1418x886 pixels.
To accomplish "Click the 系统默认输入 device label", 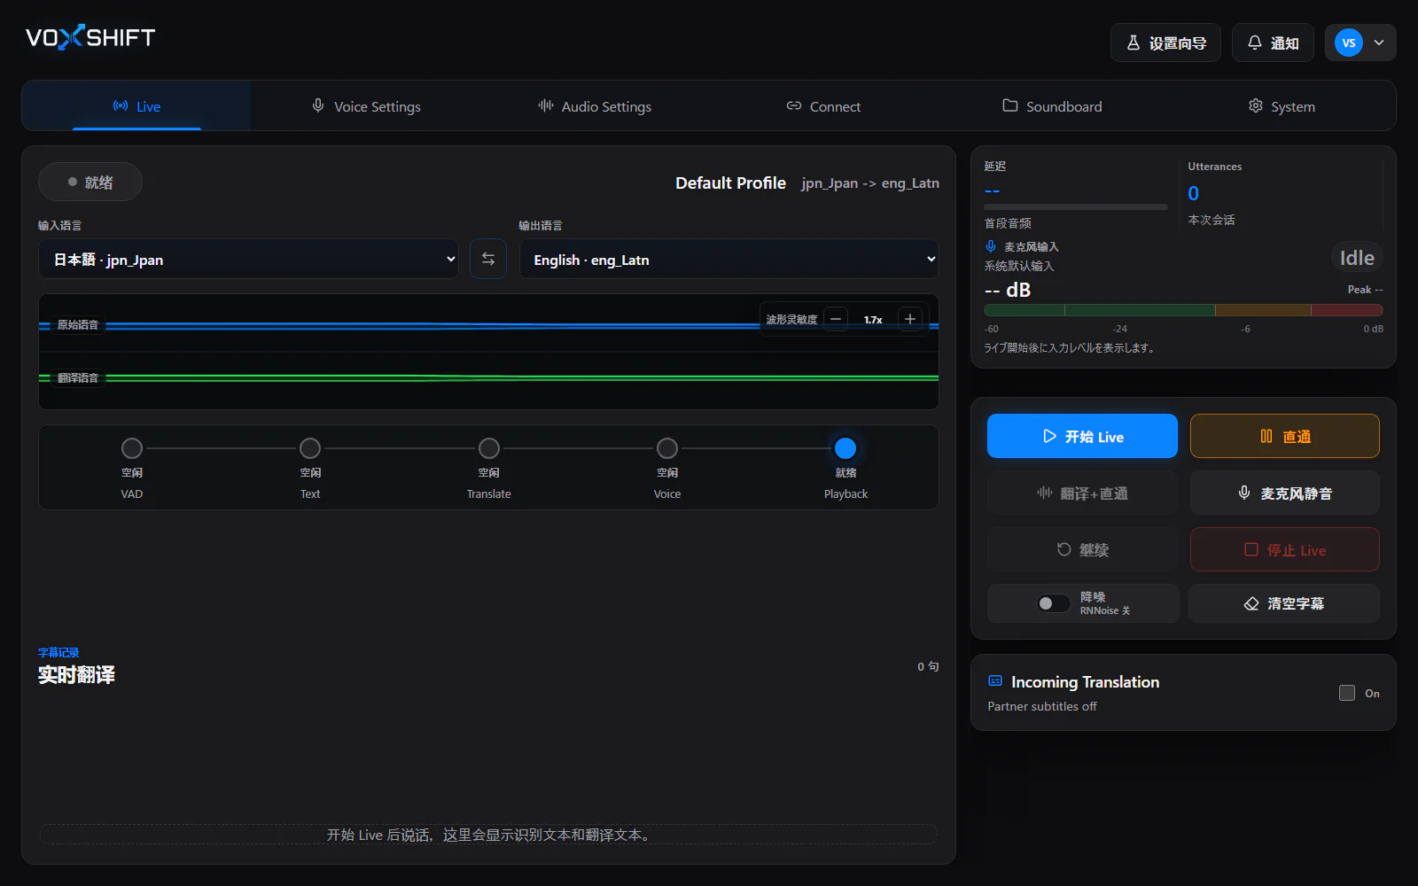I will pos(1019,266).
